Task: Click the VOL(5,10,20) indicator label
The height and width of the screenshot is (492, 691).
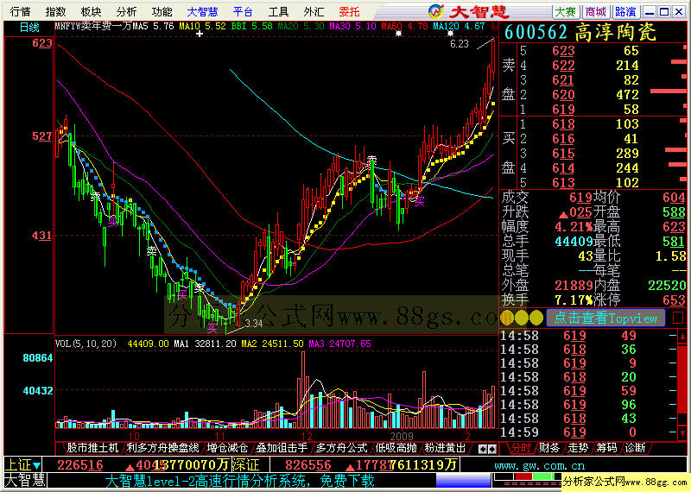Action: [86, 344]
